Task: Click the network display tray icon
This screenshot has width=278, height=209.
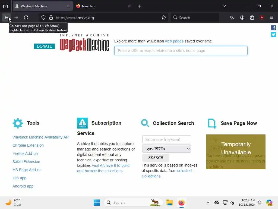Action: 225,202
